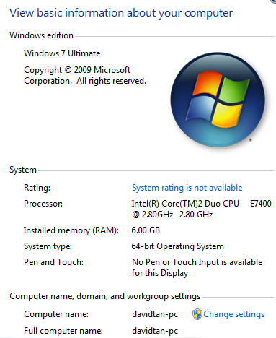
Task: Click the System section header
Action: [x=23, y=170]
